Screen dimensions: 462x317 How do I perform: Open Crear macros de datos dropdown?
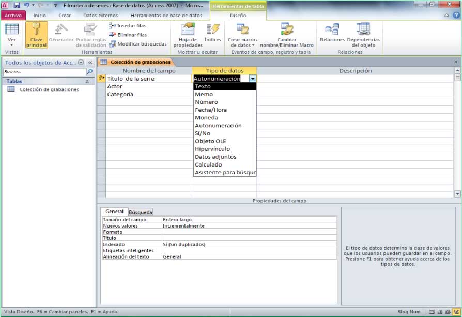[x=242, y=34]
